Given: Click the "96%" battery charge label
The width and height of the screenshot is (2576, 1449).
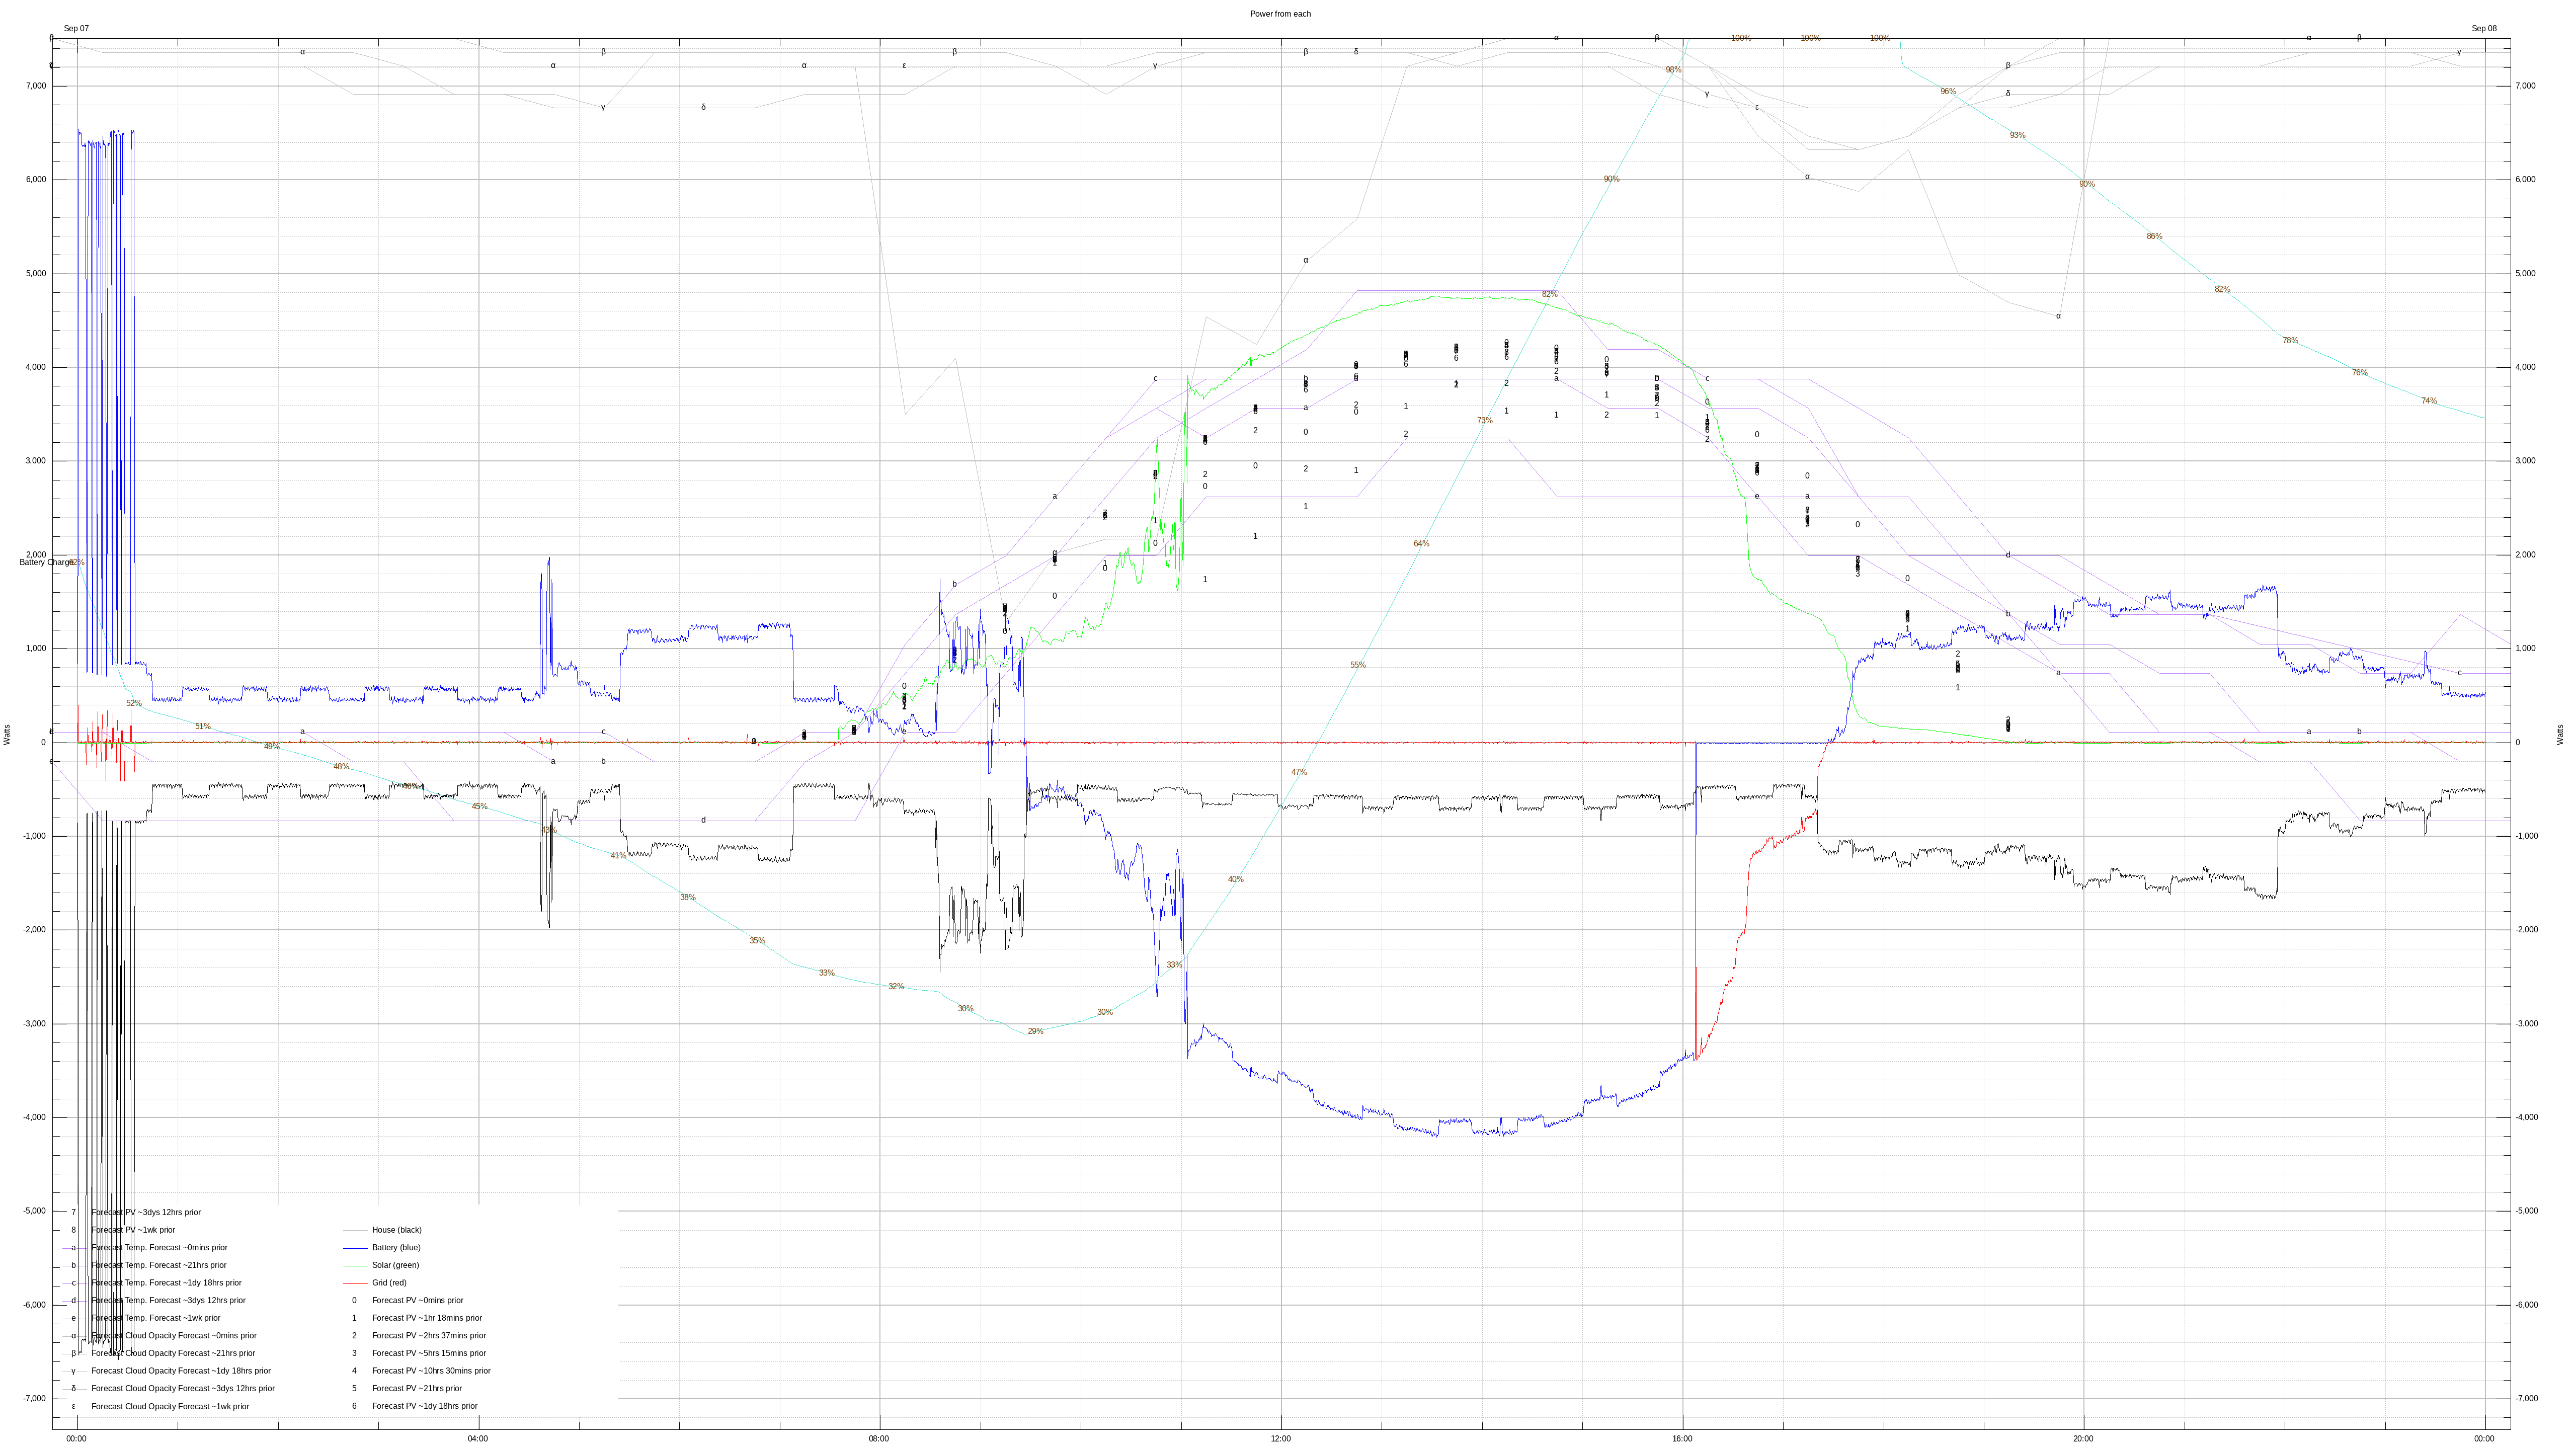Looking at the screenshot, I should pos(1948,92).
